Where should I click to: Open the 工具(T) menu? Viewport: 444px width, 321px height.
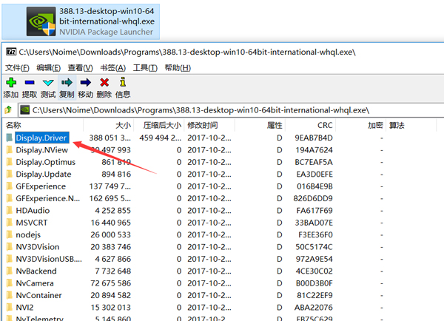(x=145, y=67)
